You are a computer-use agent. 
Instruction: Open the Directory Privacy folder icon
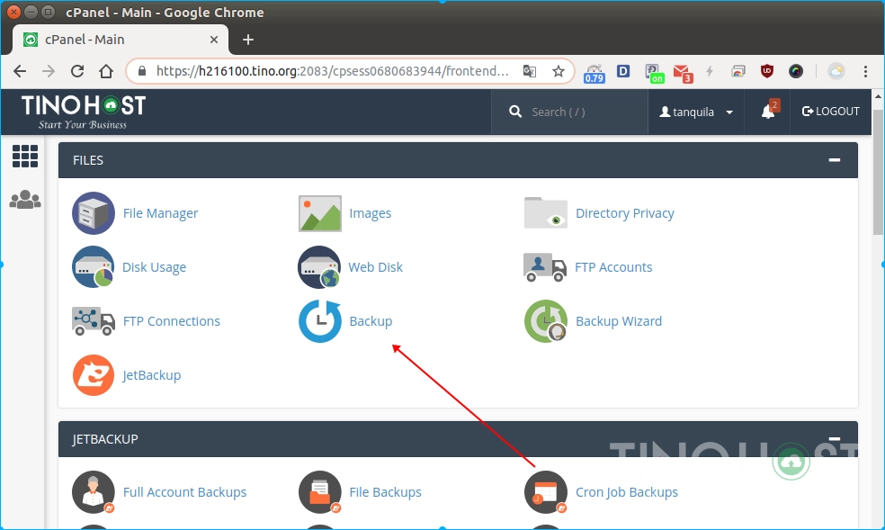[x=546, y=212]
